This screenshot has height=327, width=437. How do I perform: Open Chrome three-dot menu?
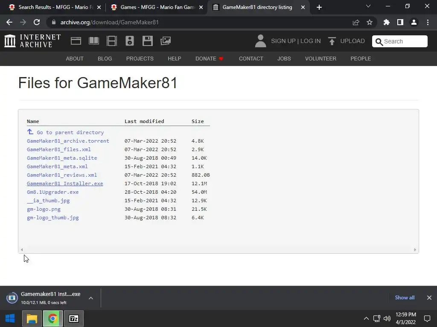(x=428, y=22)
